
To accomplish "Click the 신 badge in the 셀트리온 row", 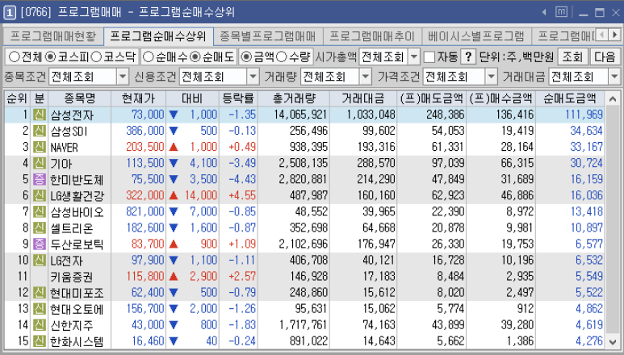I will coord(39,228).
